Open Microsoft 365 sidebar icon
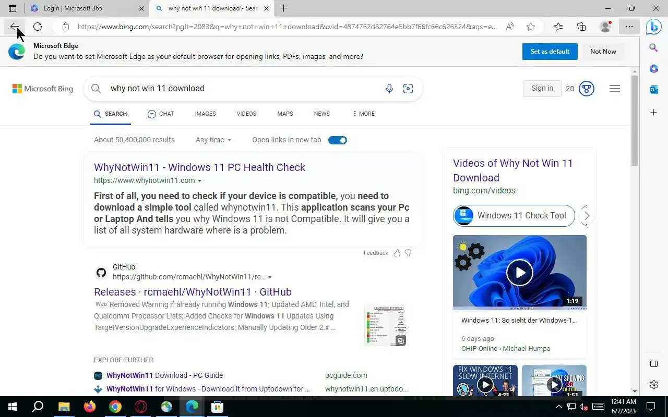The image size is (668, 417). point(653,69)
